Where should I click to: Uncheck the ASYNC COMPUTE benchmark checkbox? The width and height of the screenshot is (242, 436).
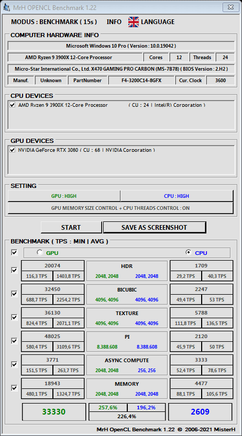(x=14, y=364)
